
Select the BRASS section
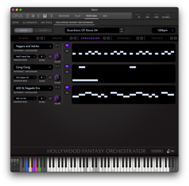tap(57, 38)
